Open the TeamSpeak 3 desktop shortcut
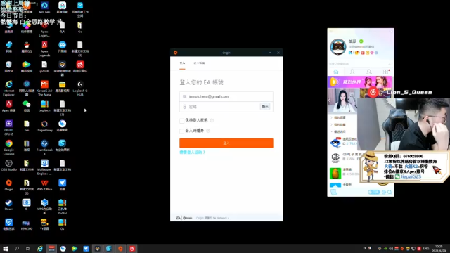The image size is (450, 253). (44, 148)
